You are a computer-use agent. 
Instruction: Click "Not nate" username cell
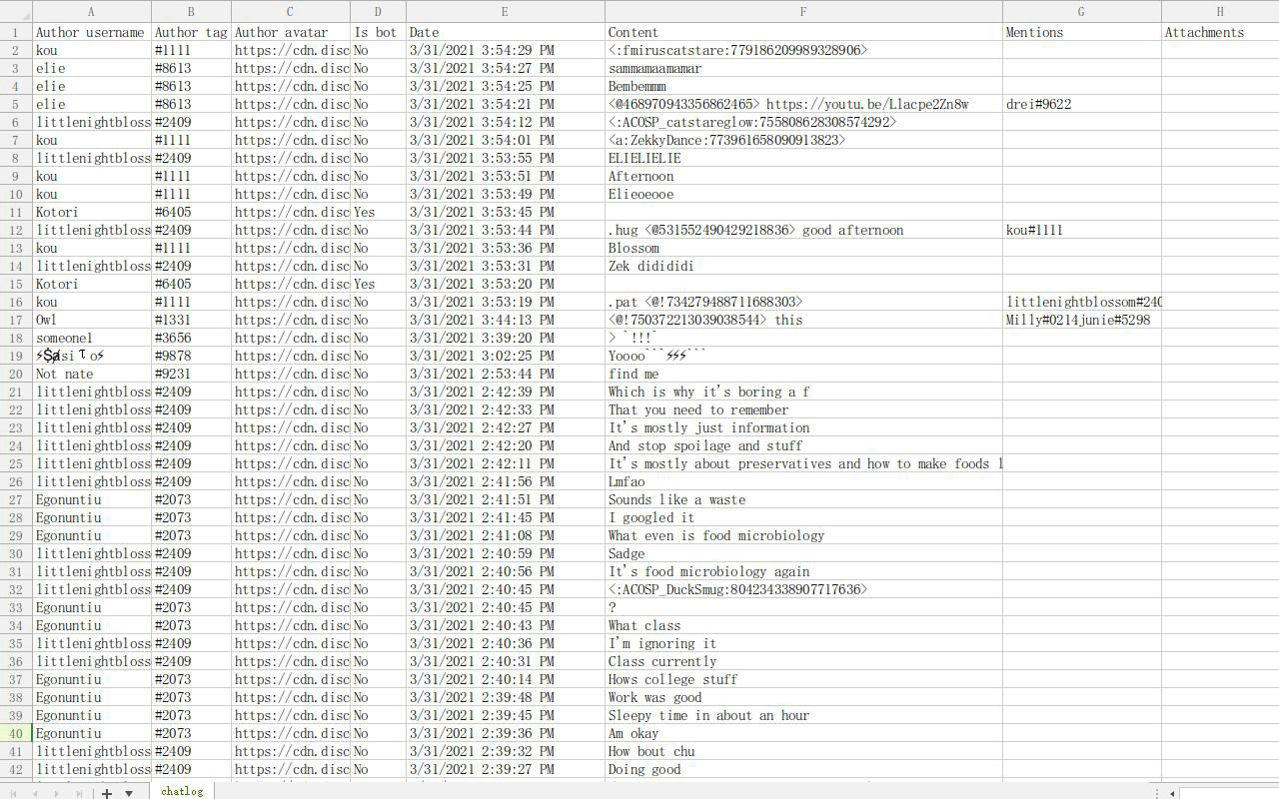(x=92, y=374)
